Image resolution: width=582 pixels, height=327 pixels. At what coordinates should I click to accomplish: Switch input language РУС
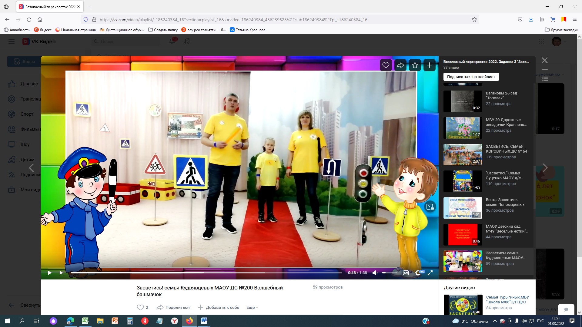540,321
